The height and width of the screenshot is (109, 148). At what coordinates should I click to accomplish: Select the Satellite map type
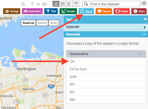(42, 23)
